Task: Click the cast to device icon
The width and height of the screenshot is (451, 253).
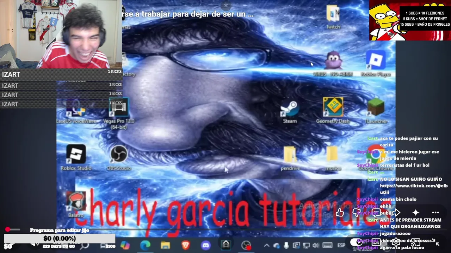Action: (x=416, y=242)
